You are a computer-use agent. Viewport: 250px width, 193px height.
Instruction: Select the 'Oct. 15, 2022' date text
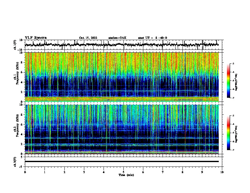tap(88, 38)
